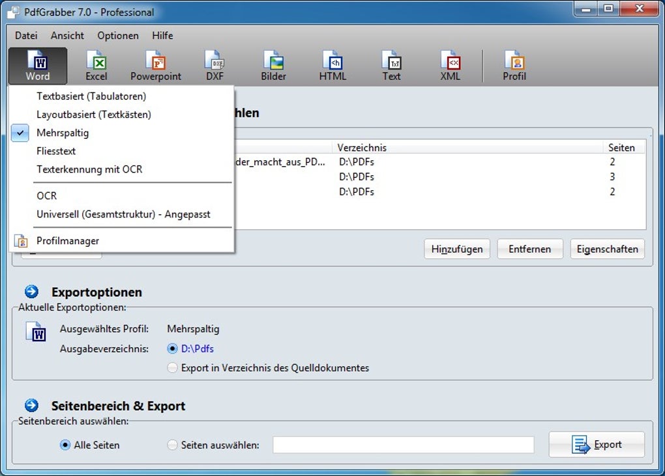Click the Seiten column header
The width and height of the screenshot is (665, 476).
(x=624, y=148)
